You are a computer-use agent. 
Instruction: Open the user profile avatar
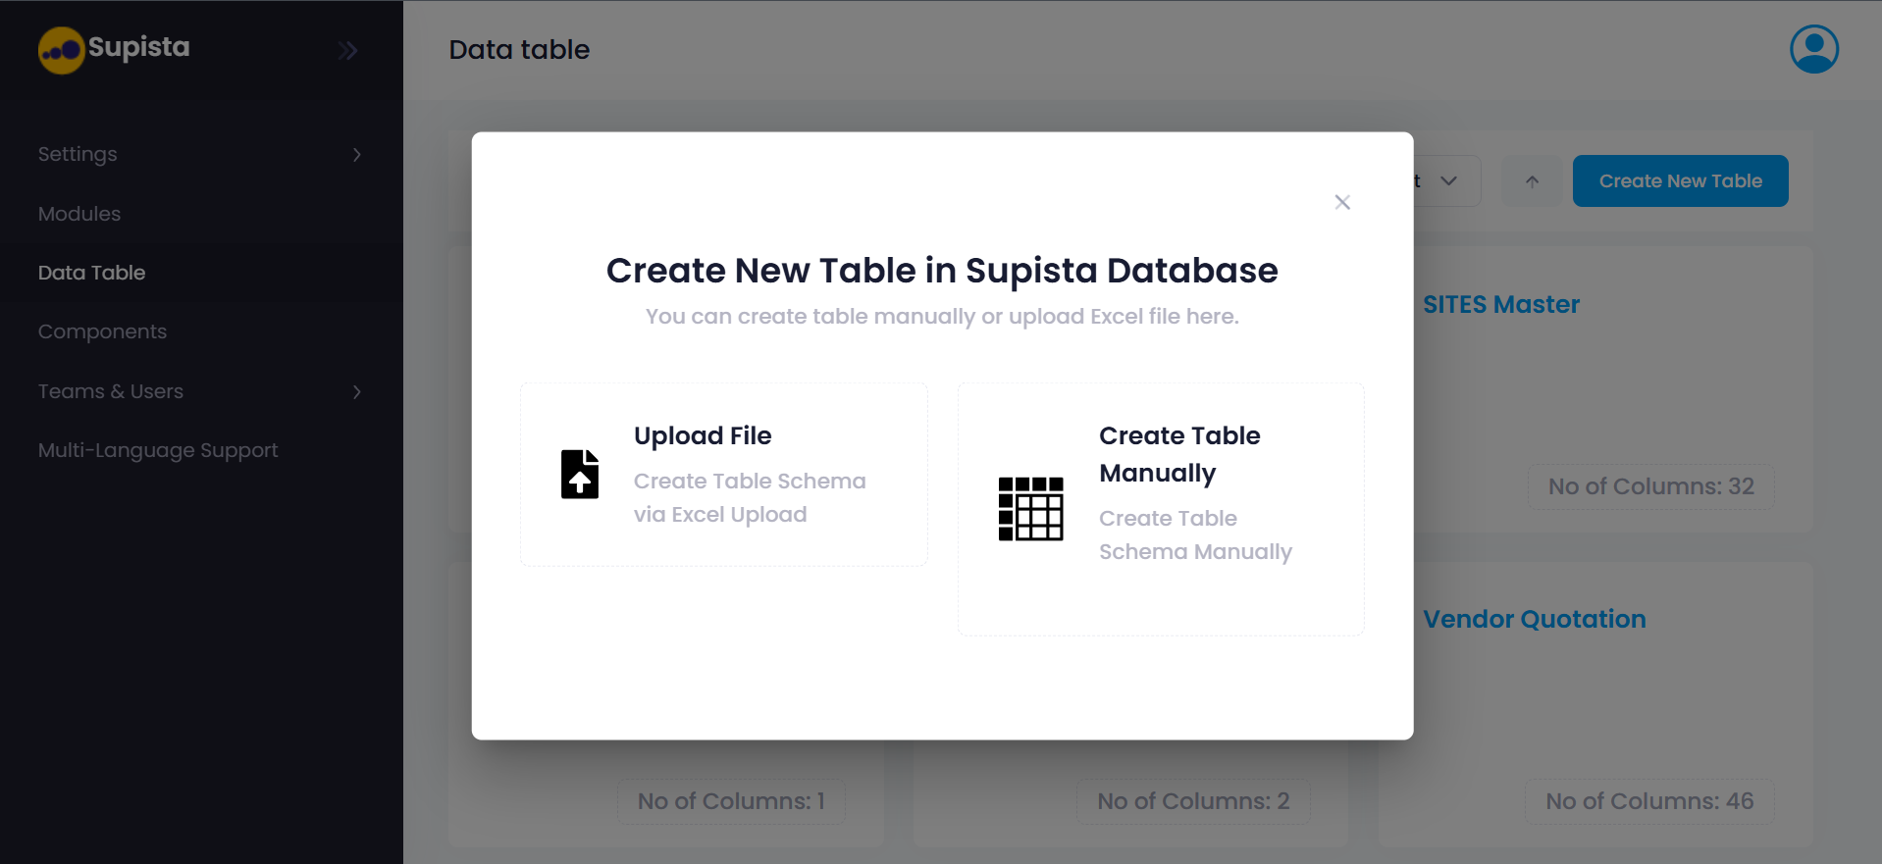point(1812,48)
